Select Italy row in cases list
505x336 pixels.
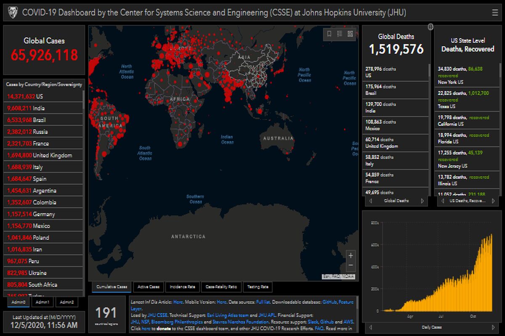(44, 167)
